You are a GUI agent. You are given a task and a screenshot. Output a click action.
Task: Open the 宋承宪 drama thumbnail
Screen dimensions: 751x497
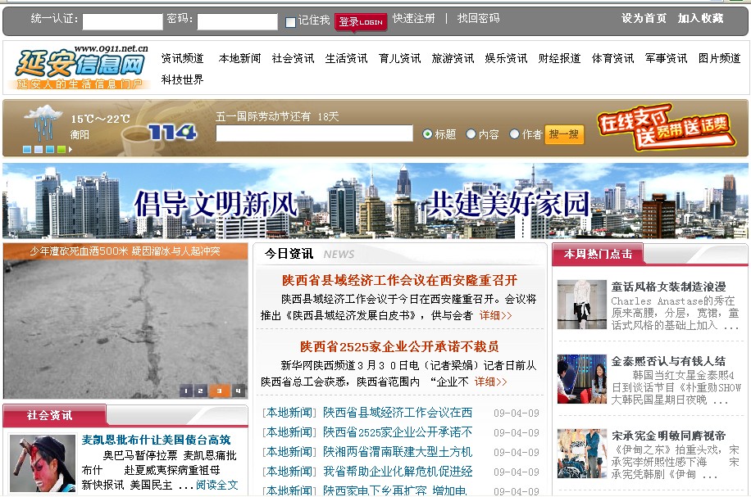click(x=582, y=454)
